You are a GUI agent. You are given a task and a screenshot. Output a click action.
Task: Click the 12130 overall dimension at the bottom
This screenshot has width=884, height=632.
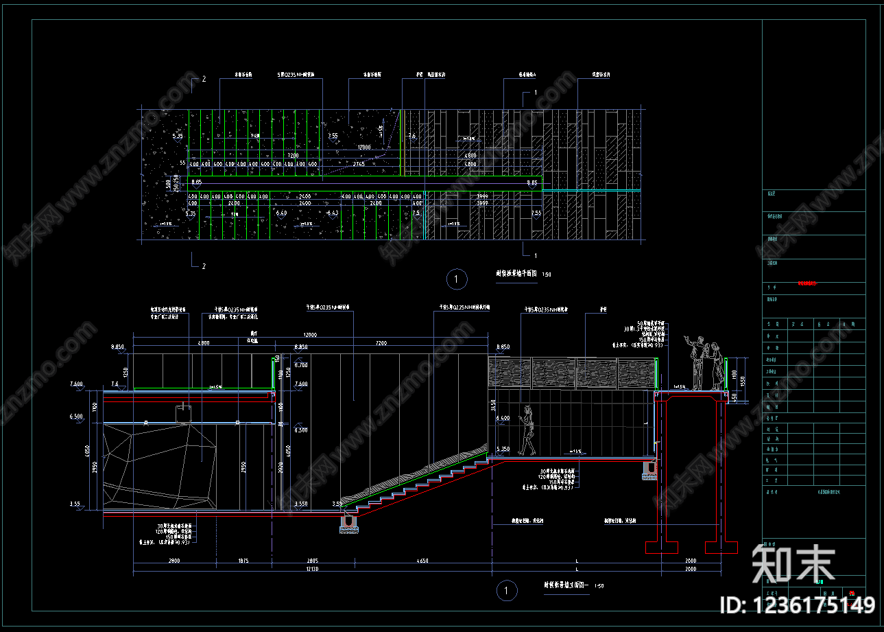coord(311,570)
